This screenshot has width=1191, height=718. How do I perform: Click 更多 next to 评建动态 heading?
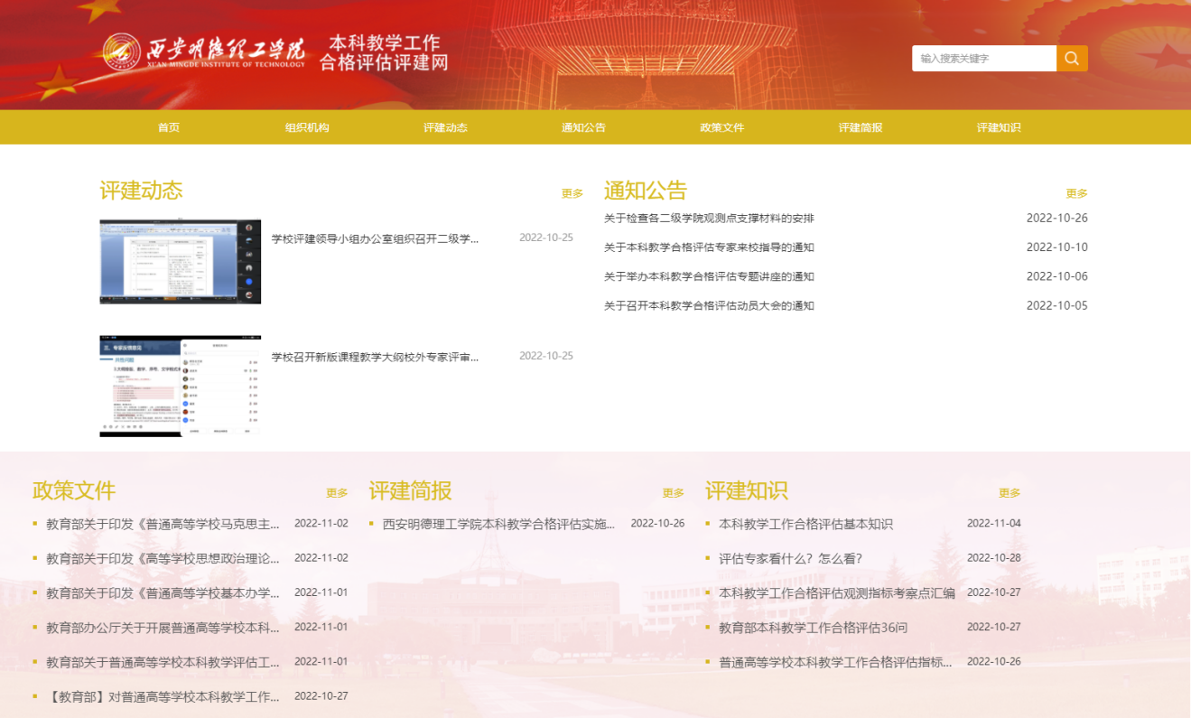point(572,193)
